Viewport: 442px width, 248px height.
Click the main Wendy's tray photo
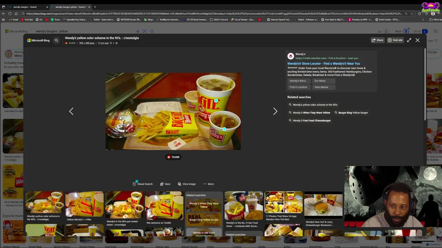click(173, 111)
